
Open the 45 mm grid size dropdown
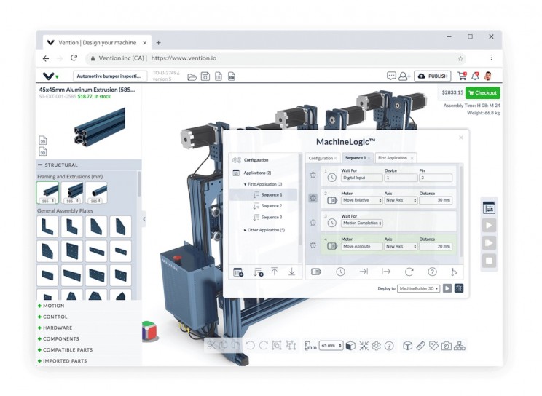coord(331,346)
